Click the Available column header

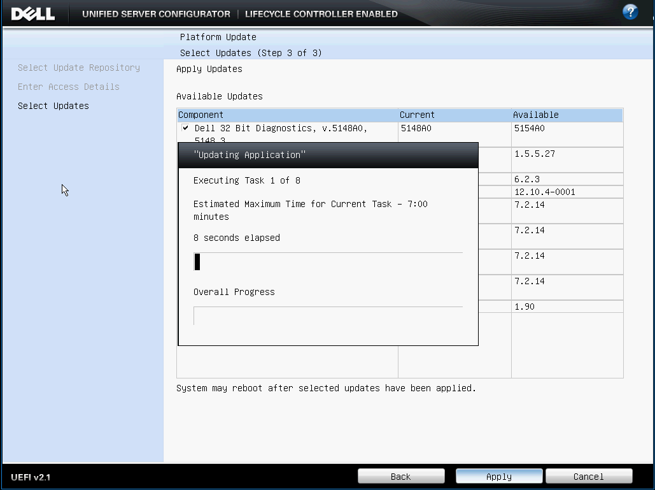click(567, 115)
